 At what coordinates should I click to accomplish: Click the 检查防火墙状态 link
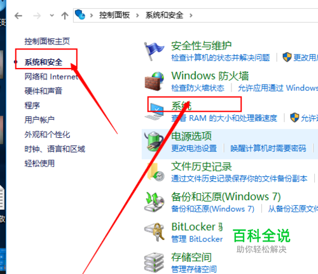(198, 88)
